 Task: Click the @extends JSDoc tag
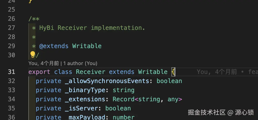pyautogui.click(x=54, y=46)
